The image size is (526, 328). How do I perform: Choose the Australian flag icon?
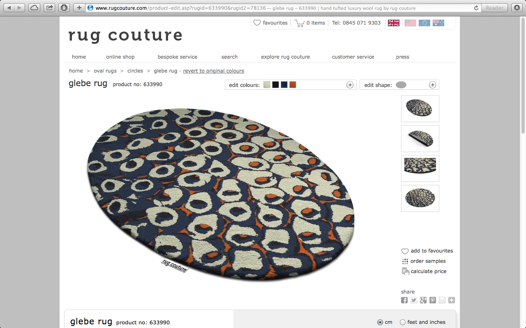tap(438, 23)
